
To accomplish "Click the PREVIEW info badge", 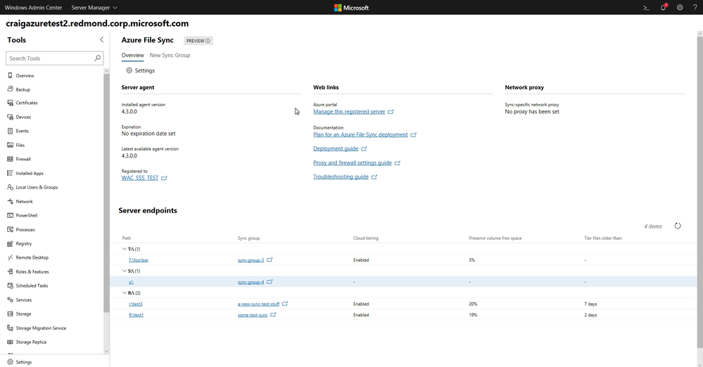I will pos(198,41).
